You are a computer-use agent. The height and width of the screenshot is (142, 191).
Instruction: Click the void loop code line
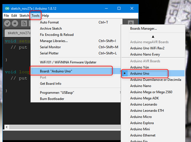point(17,72)
